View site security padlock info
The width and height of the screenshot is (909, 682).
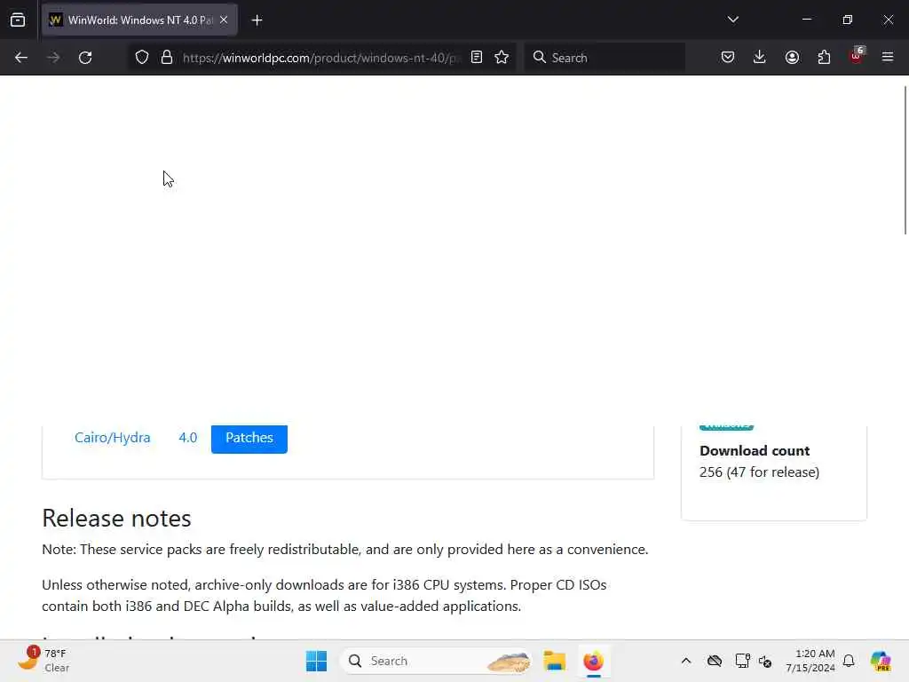[167, 58]
